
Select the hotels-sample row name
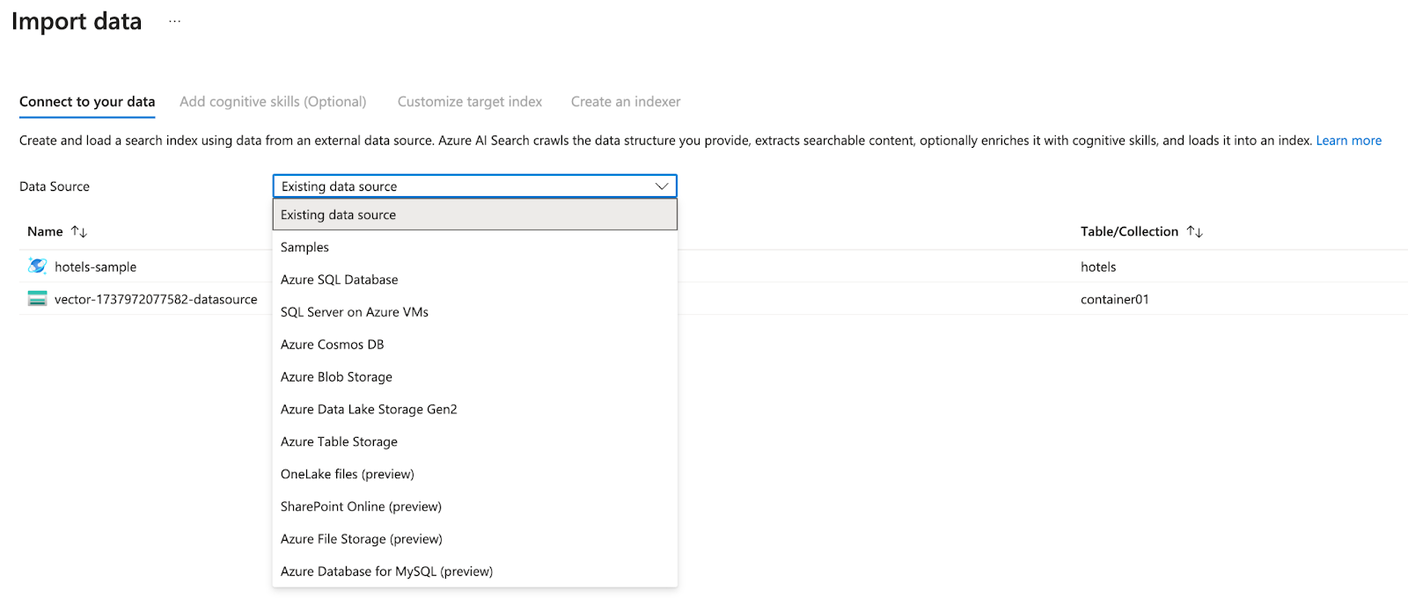point(95,266)
